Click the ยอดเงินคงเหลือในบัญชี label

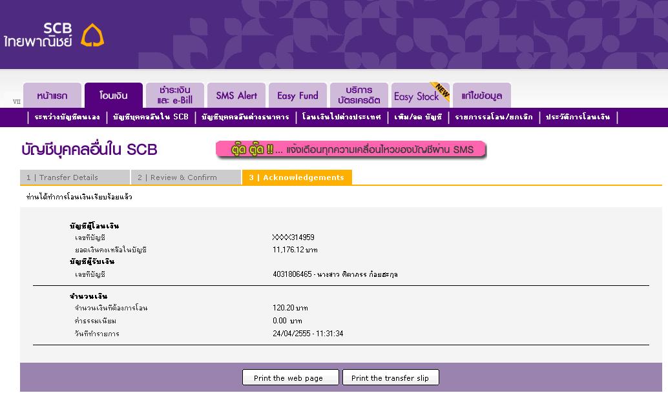pyautogui.click(x=110, y=250)
